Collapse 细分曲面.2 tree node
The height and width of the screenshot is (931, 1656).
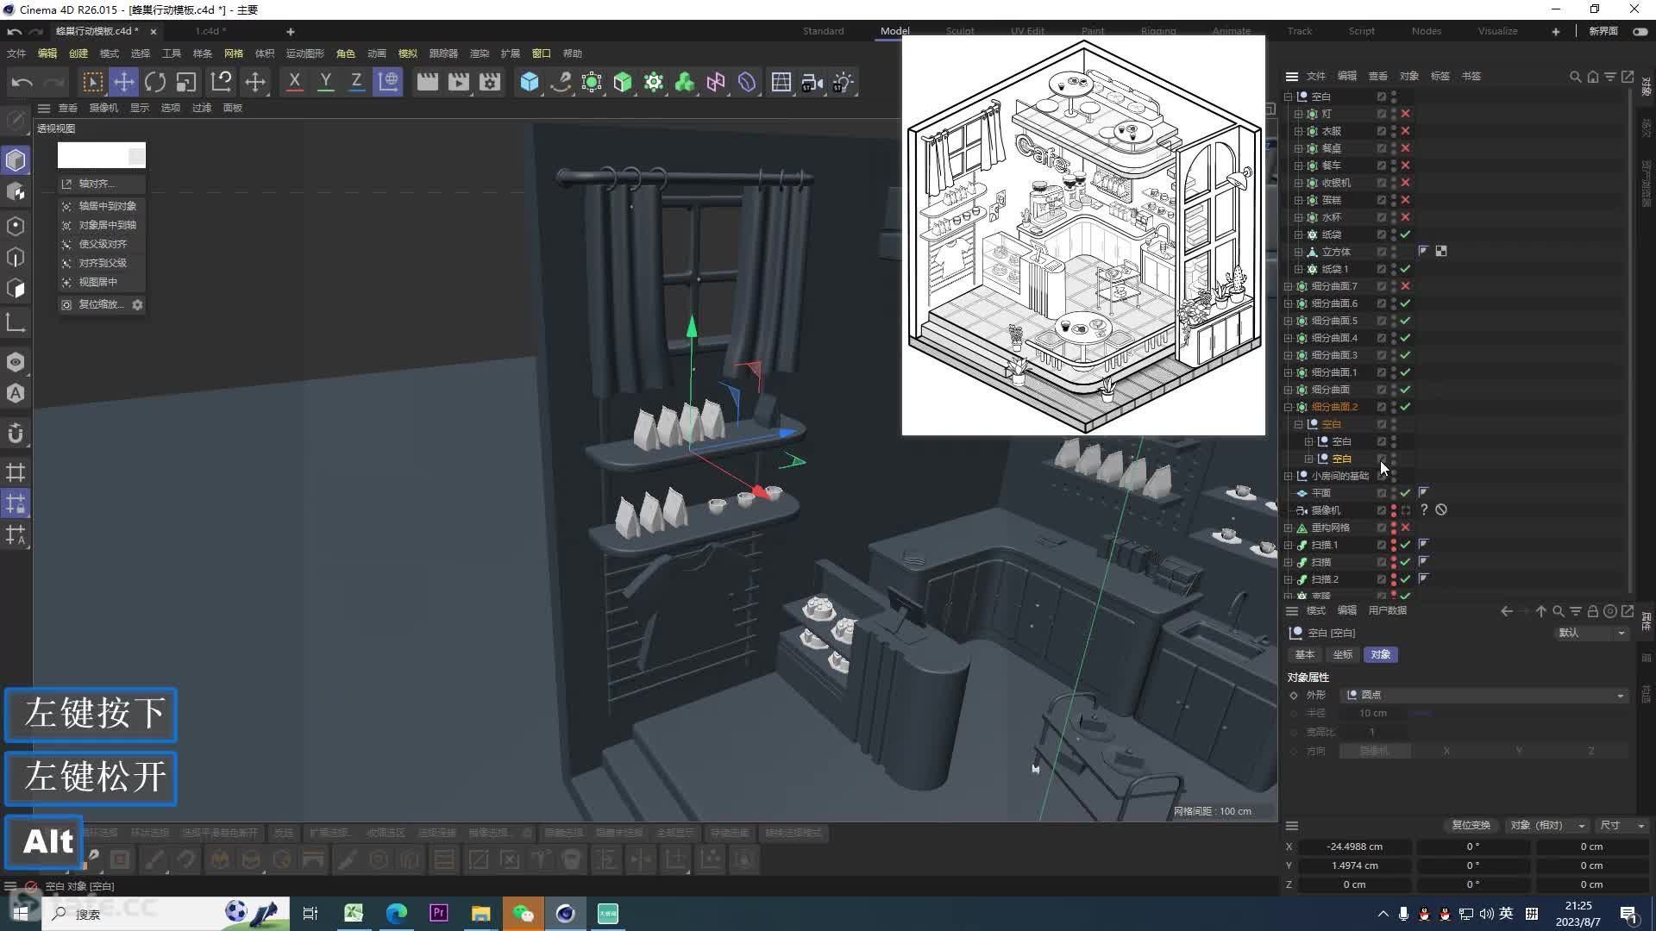1289,407
